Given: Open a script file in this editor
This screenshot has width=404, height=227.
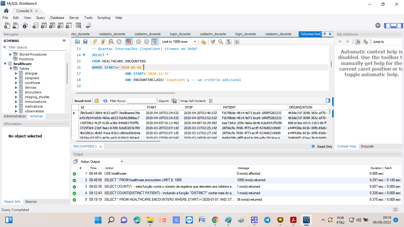Looking at the screenshot, I should (x=77, y=42).
